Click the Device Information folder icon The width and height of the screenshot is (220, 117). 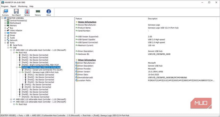coord(77,22)
